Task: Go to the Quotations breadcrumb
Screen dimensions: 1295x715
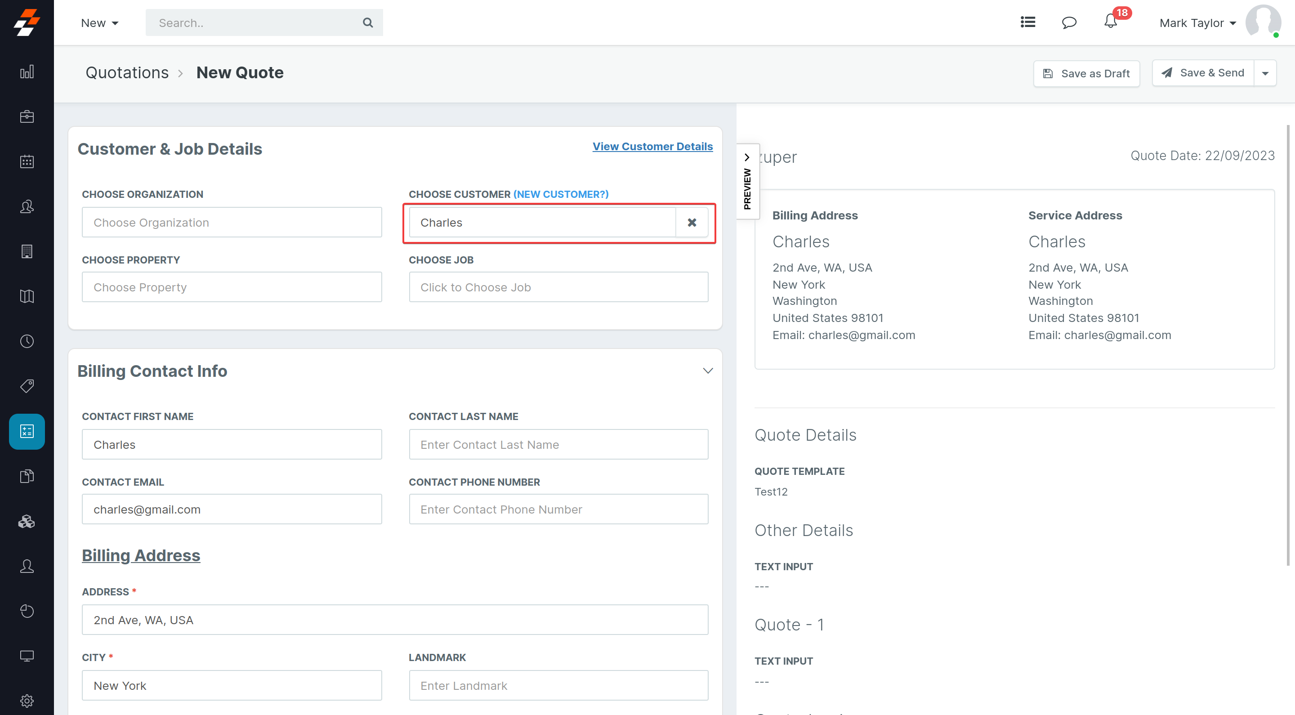Action: pyautogui.click(x=127, y=72)
